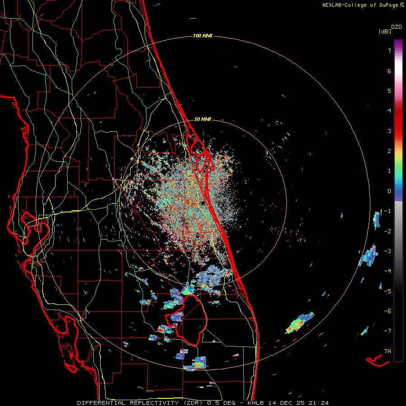Click the ZDR color bar legend
The width and height of the screenshot is (406, 406).
[398, 200]
